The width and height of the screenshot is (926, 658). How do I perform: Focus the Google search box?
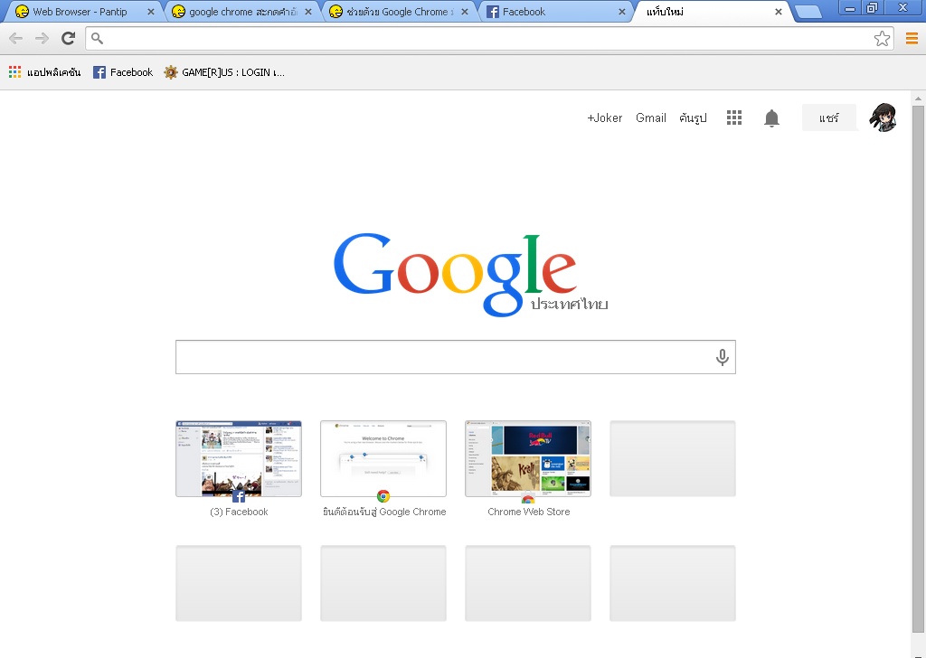(456, 357)
